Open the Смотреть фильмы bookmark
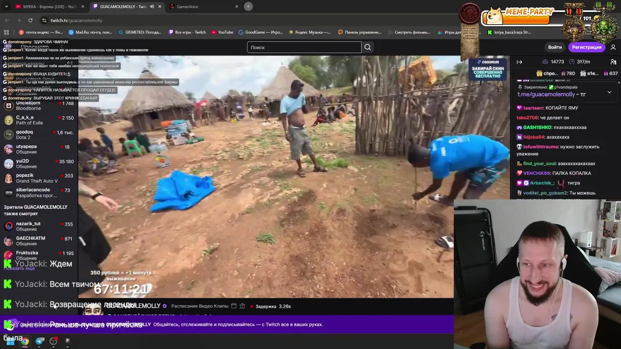Screen dimensions: 621x349 point(409,32)
